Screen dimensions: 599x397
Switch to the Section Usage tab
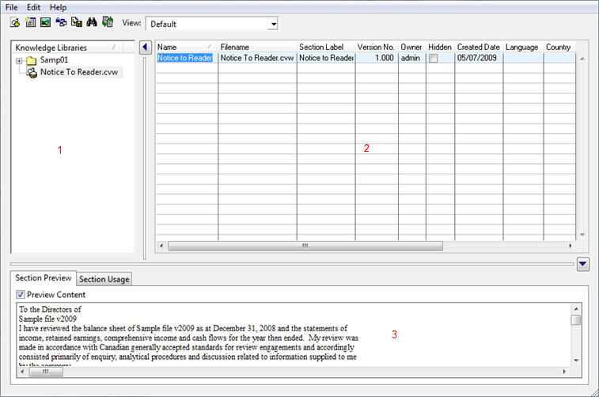(104, 279)
